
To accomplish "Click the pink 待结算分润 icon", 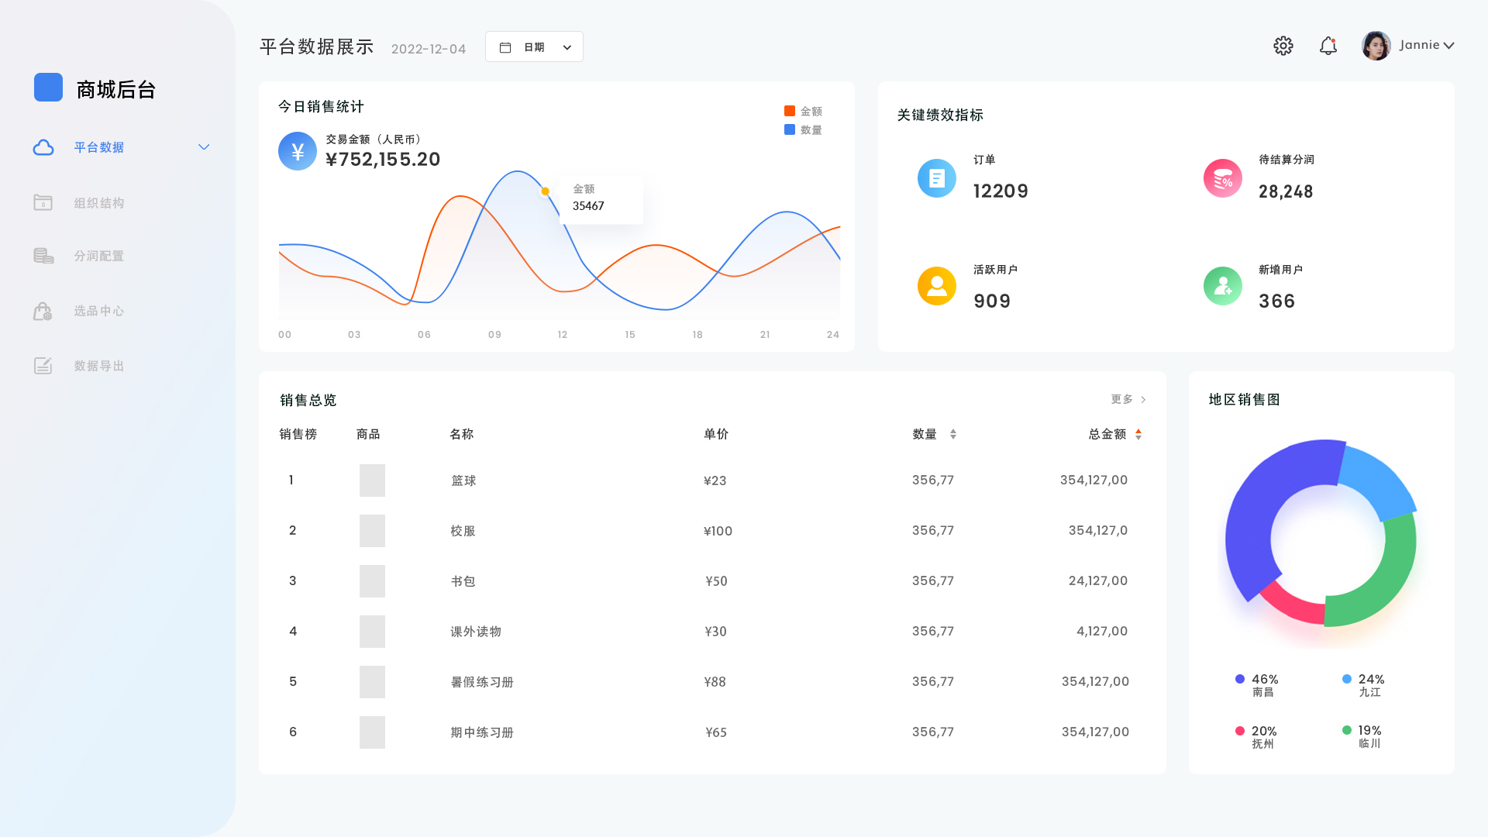I will coord(1222,178).
